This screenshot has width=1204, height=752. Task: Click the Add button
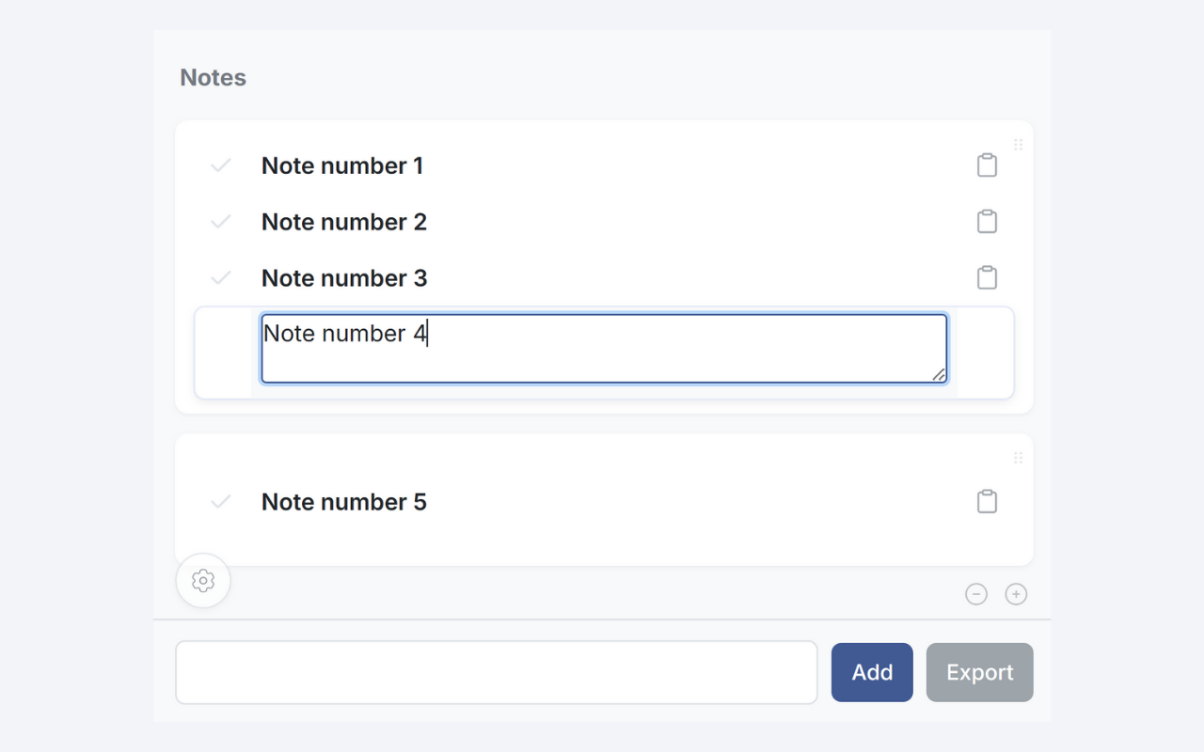(872, 672)
